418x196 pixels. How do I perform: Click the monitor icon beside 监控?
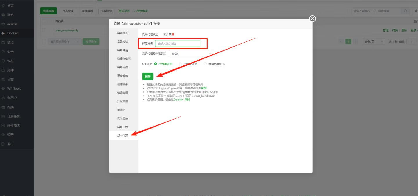tap(3, 43)
